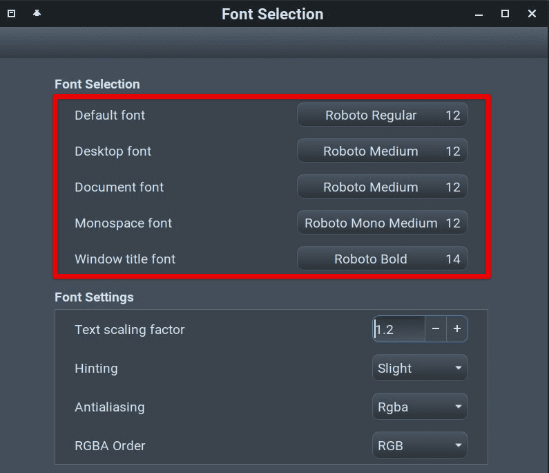The height and width of the screenshot is (473, 549).
Task: Close the Font Selection window
Action: [532, 14]
